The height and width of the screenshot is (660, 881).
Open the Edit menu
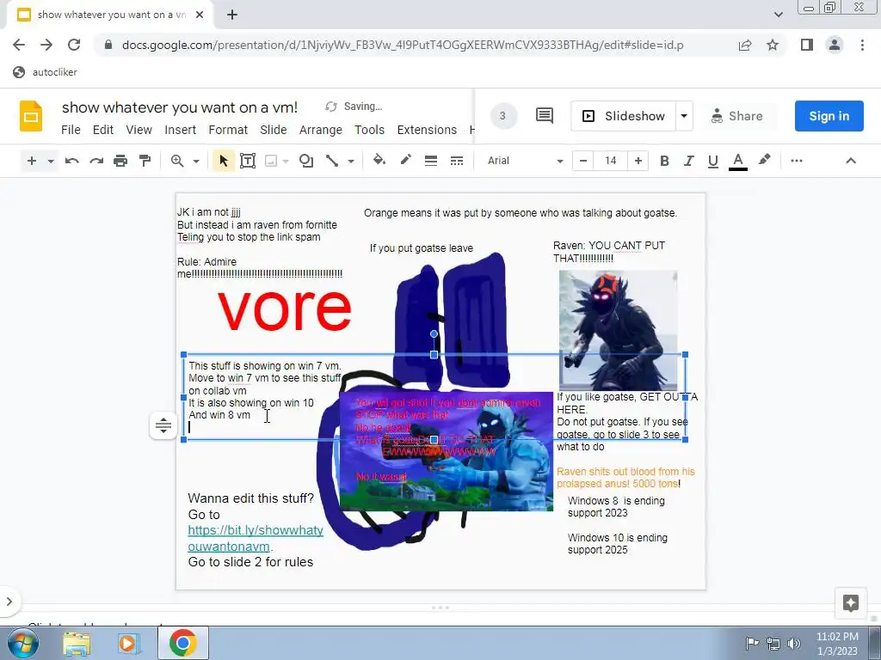pyautogui.click(x=103, y=131)
